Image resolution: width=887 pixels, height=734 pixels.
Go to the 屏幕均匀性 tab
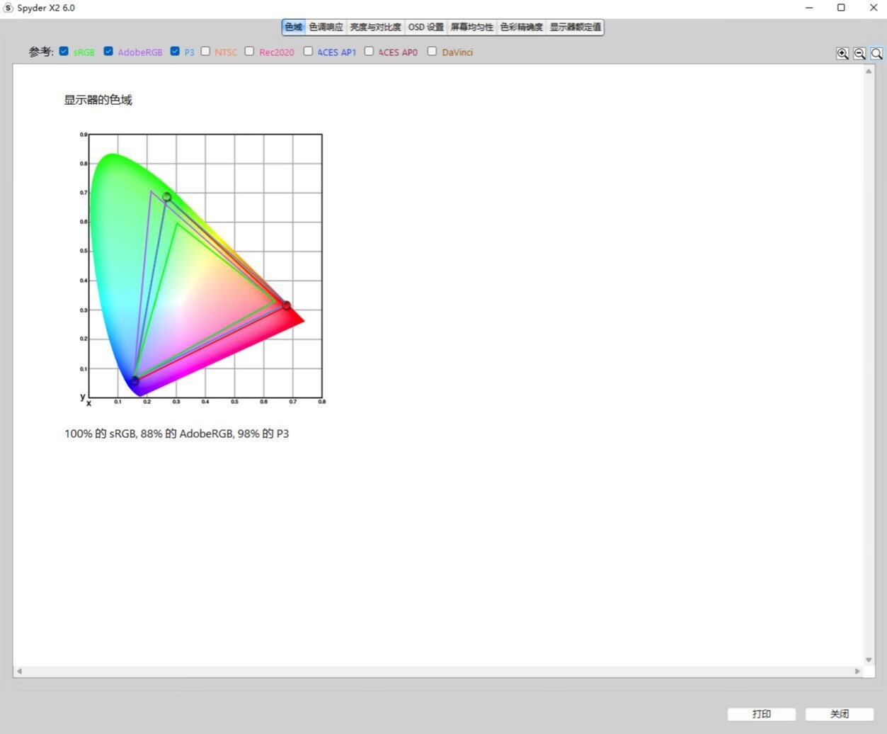[471, 27]
